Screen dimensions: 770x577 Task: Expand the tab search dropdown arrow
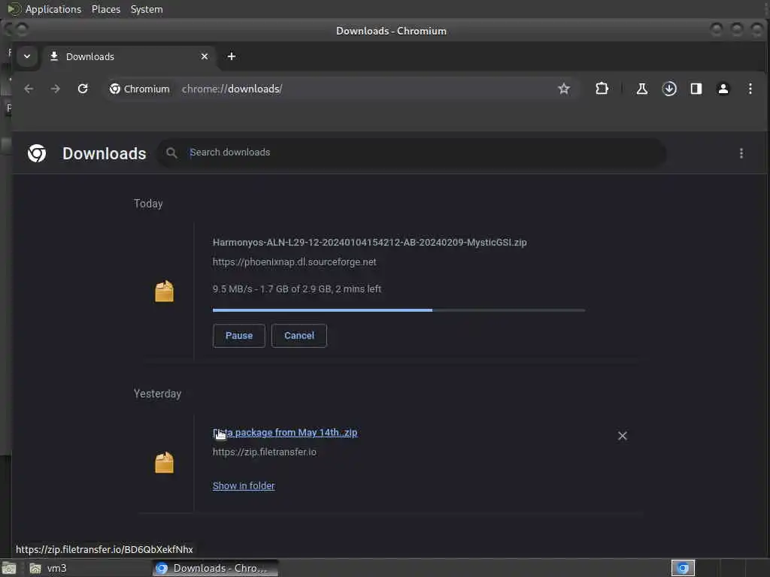pos(27,56)
